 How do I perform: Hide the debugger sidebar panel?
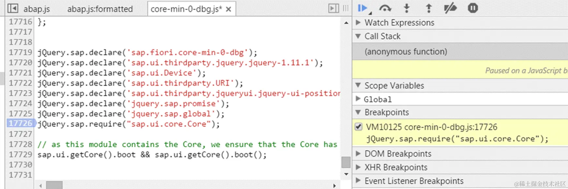(334, 8)
